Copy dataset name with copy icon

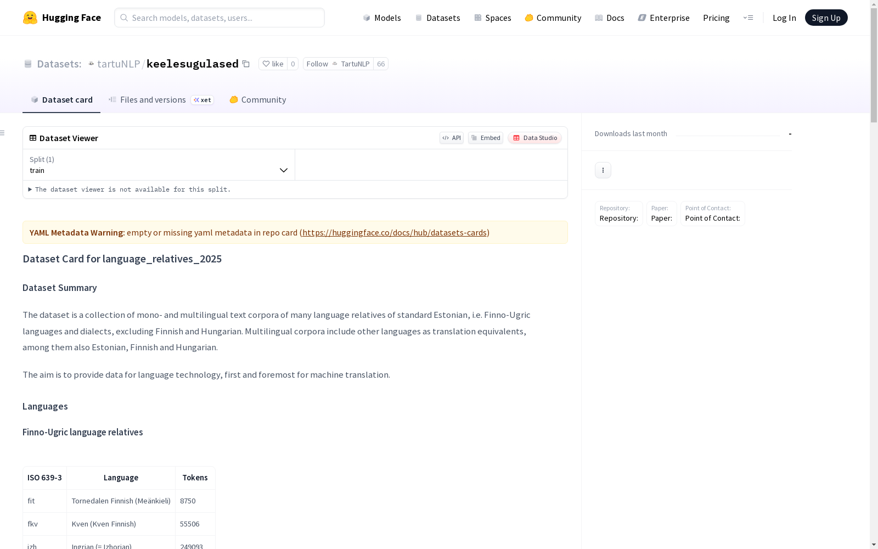(246, 64)
